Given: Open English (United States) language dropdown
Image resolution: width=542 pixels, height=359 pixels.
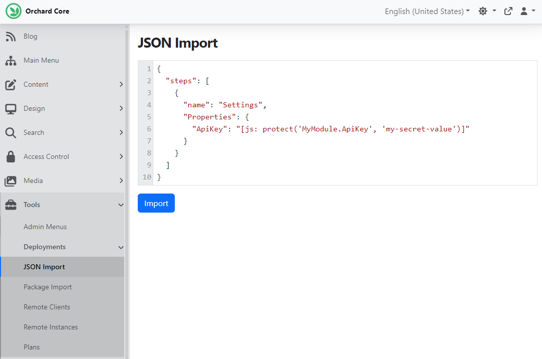Looking at the screenshot, I should [427, 11].
